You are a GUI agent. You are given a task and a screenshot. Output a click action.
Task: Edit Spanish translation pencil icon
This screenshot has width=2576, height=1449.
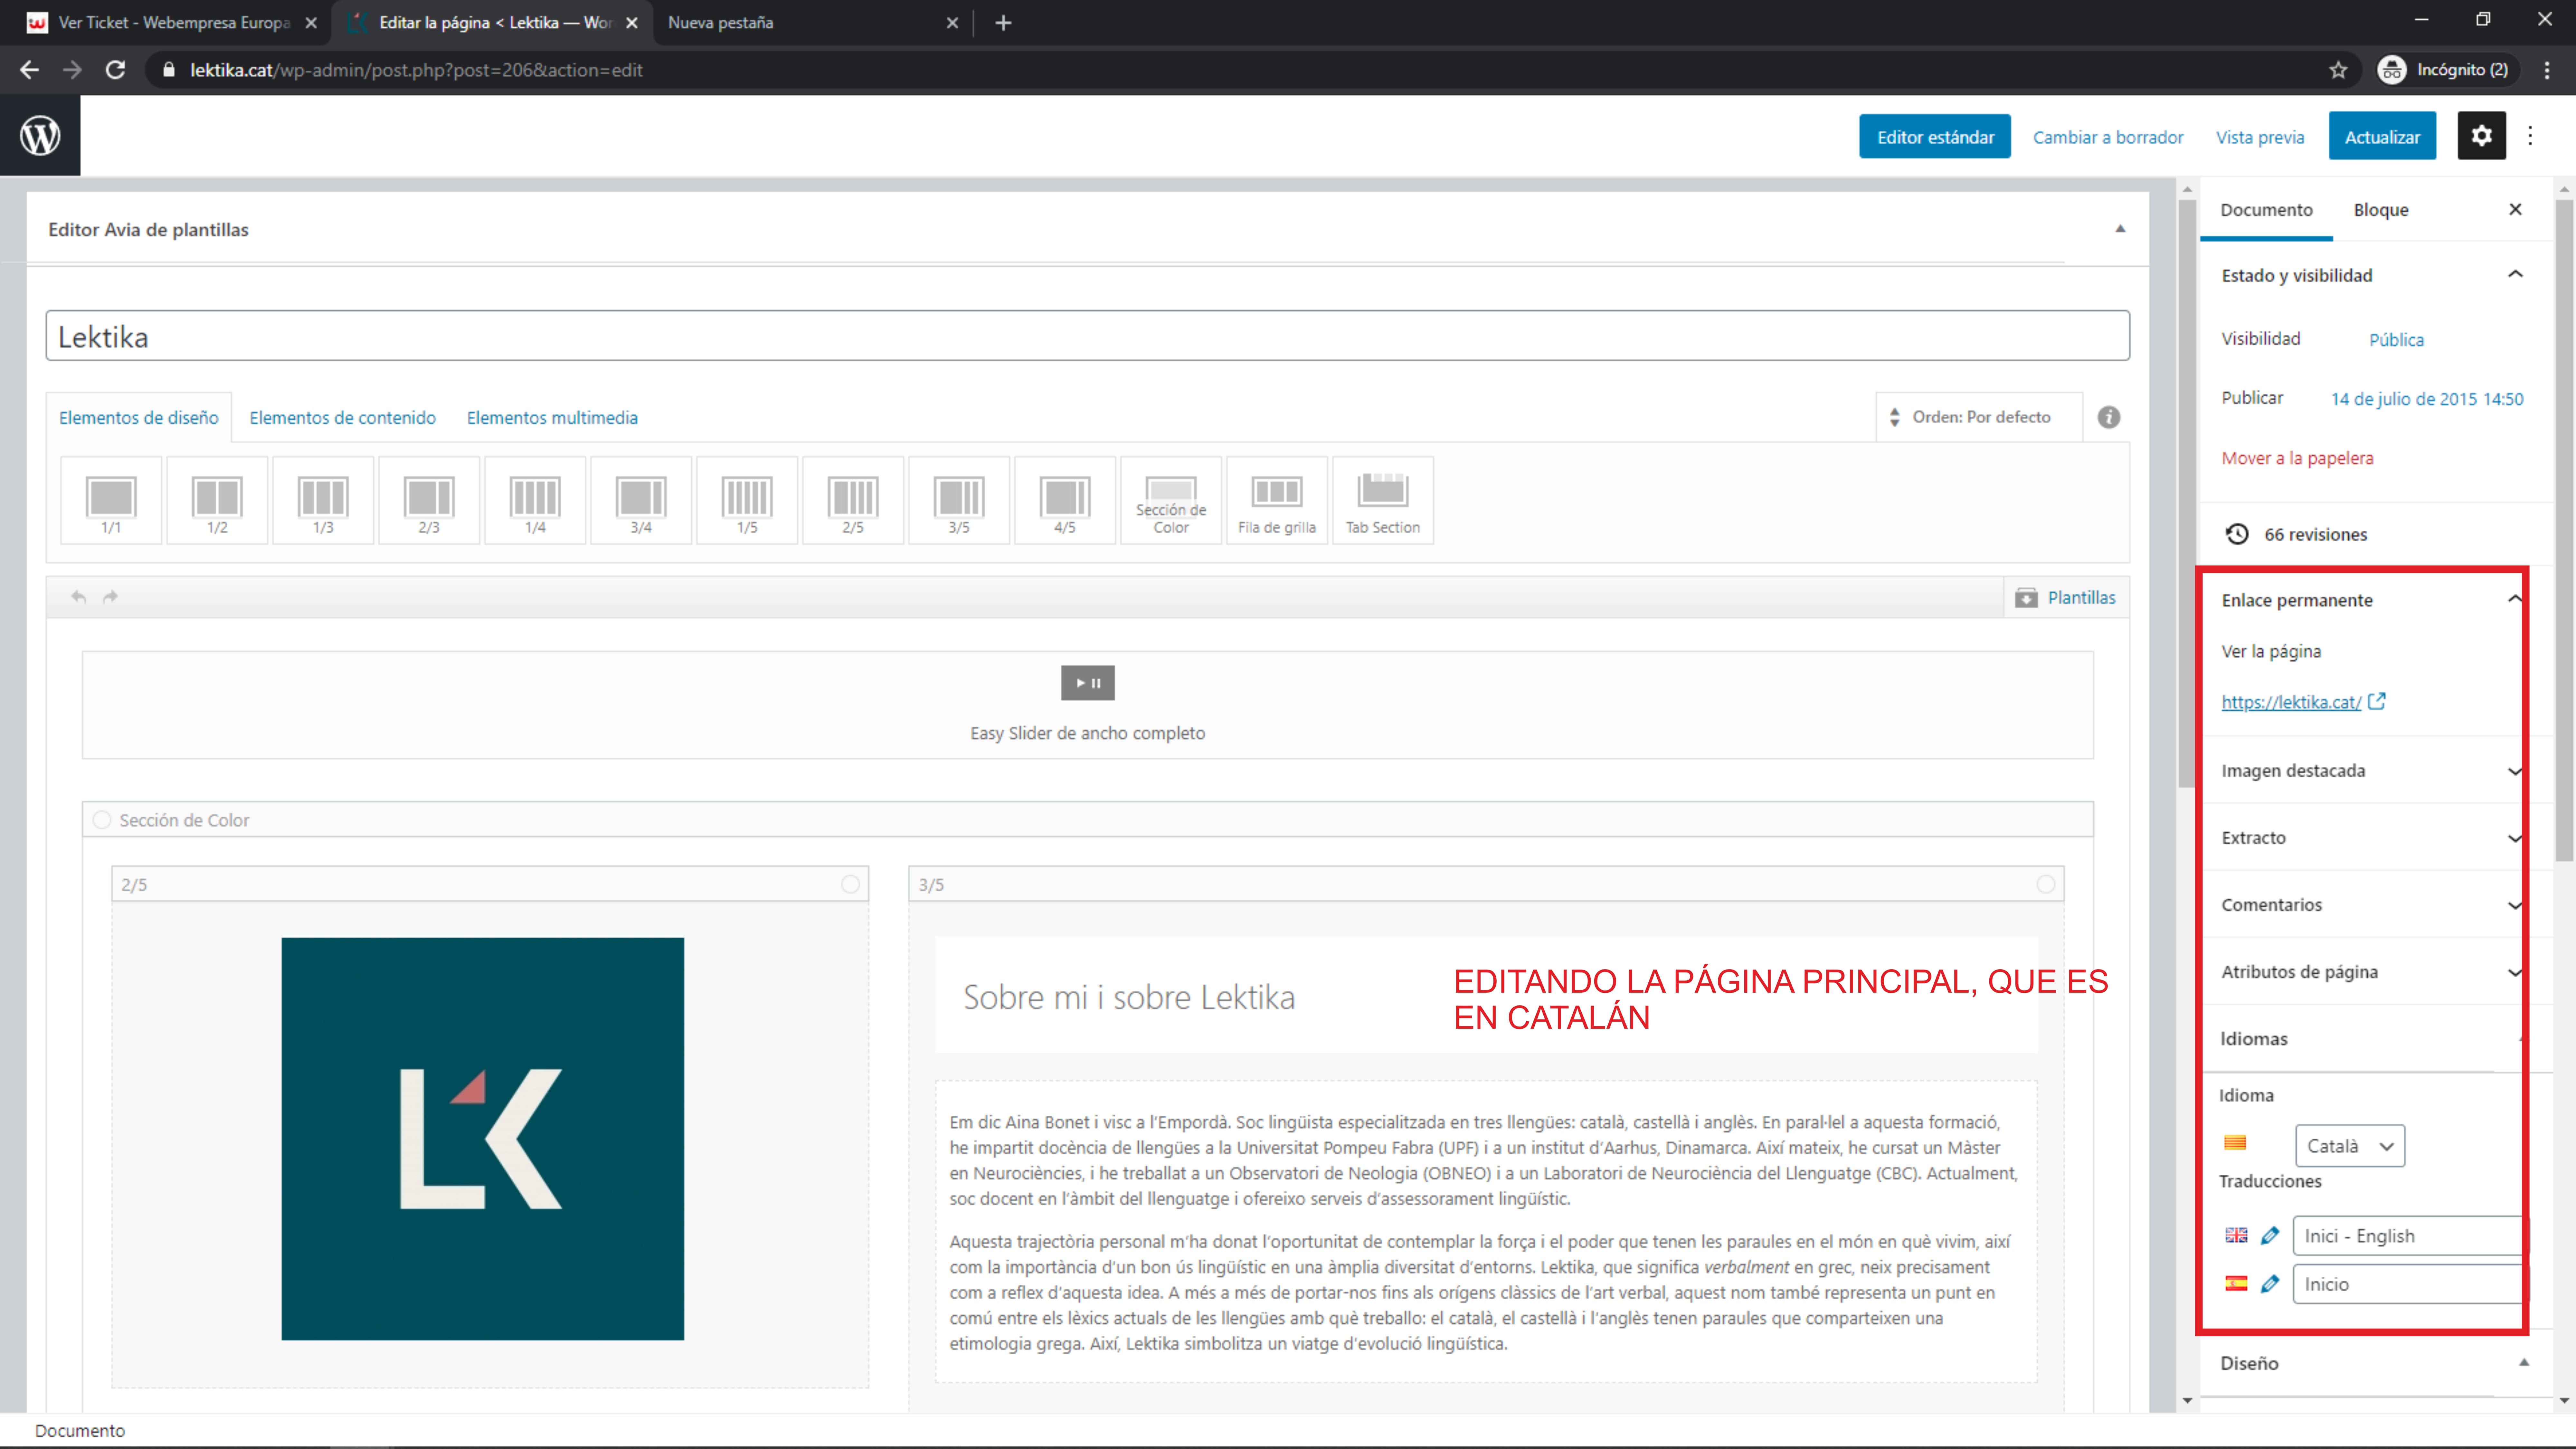(x=2270, y=1284)
